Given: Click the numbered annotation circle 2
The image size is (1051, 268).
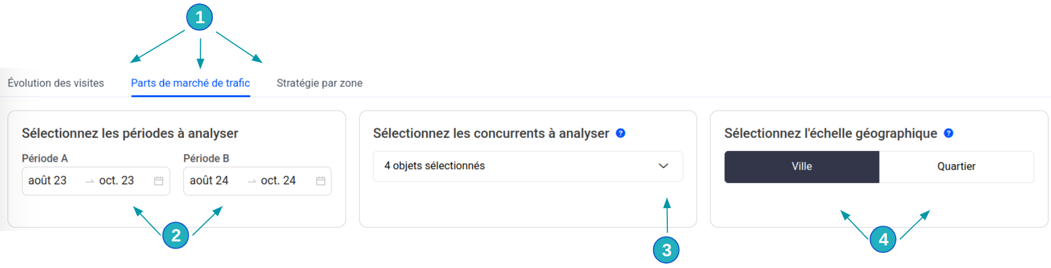Looking at the screenshot, I should click(x=176, y=235).
